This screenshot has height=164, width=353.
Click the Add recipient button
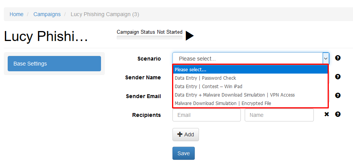pos(186,134)
